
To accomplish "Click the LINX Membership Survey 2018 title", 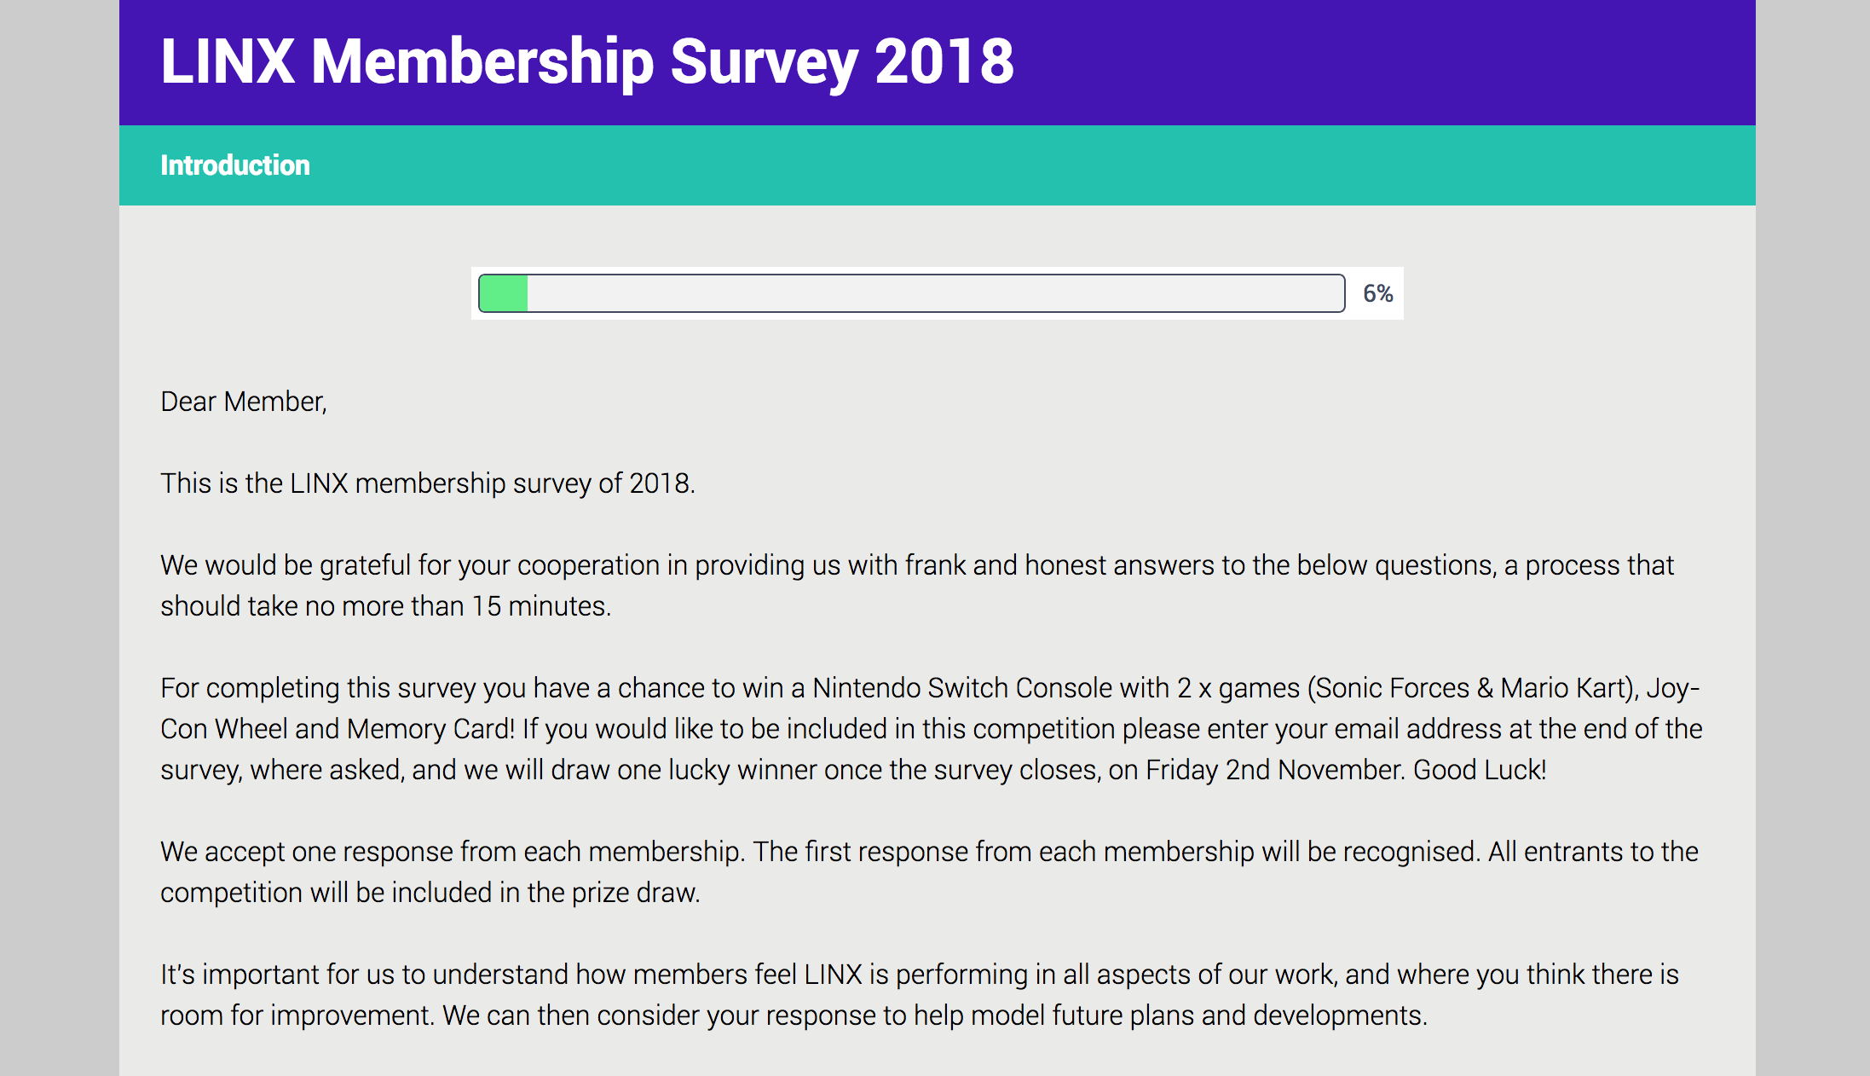I will [x=586, y=62].
